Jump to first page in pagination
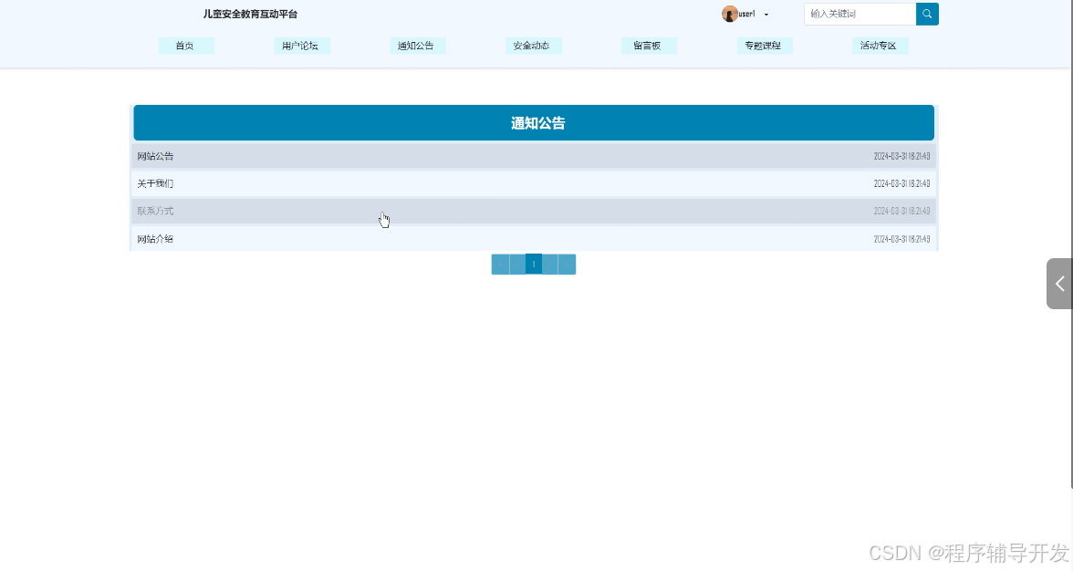Image resolution: width=1073 pixels, height=571 pixels. tap(500, 264)
